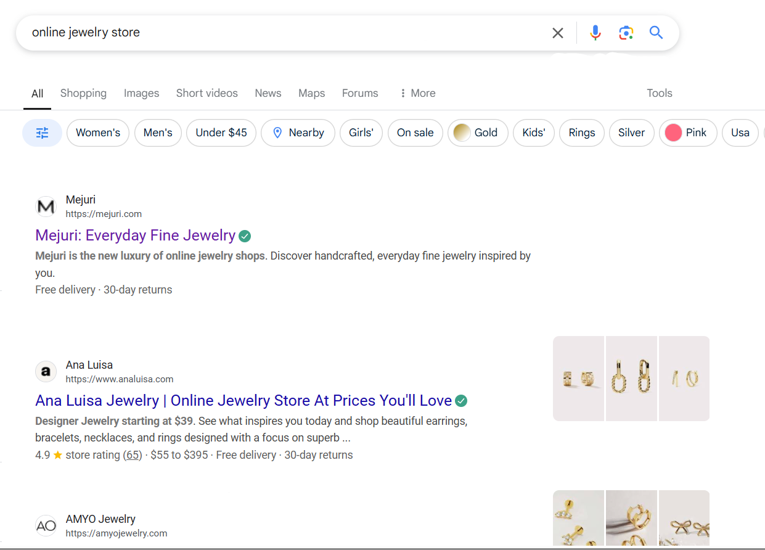Start voice search with microphone icon

coord(595,33)
